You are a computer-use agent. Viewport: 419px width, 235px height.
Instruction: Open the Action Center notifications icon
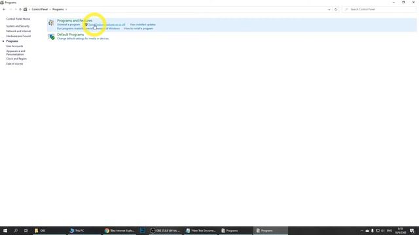[x=412, y=230]
